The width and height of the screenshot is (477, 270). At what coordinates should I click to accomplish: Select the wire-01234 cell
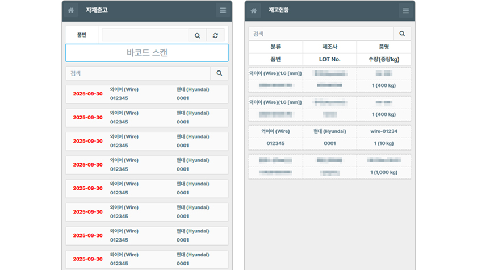click(x=384, y=131)
